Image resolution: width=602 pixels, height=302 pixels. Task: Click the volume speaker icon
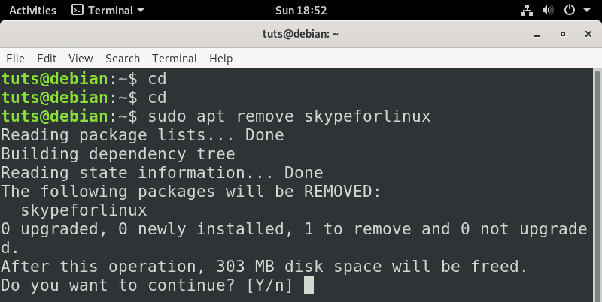click(x=547, y=11)
